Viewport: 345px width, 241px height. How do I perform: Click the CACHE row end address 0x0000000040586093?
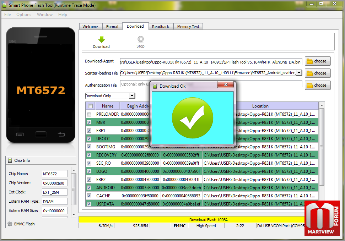click(x=181, y=196)
